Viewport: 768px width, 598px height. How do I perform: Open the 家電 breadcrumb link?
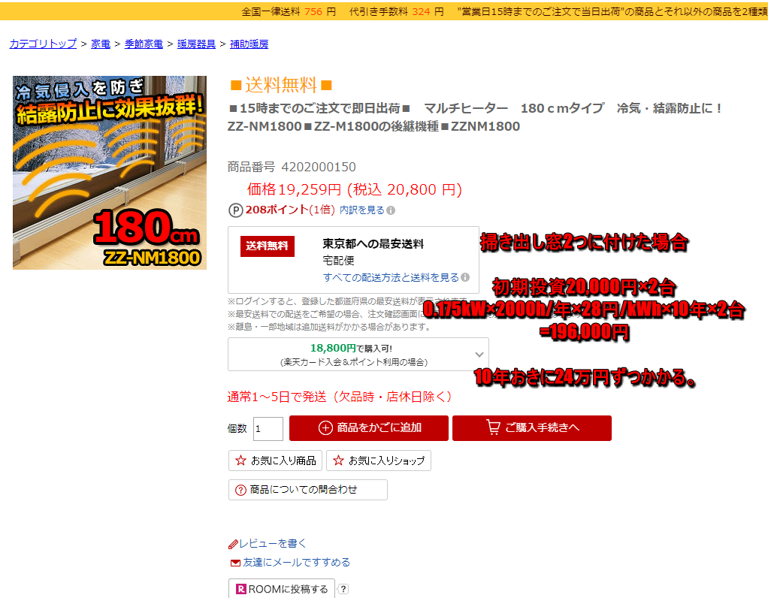pos(101,44)
